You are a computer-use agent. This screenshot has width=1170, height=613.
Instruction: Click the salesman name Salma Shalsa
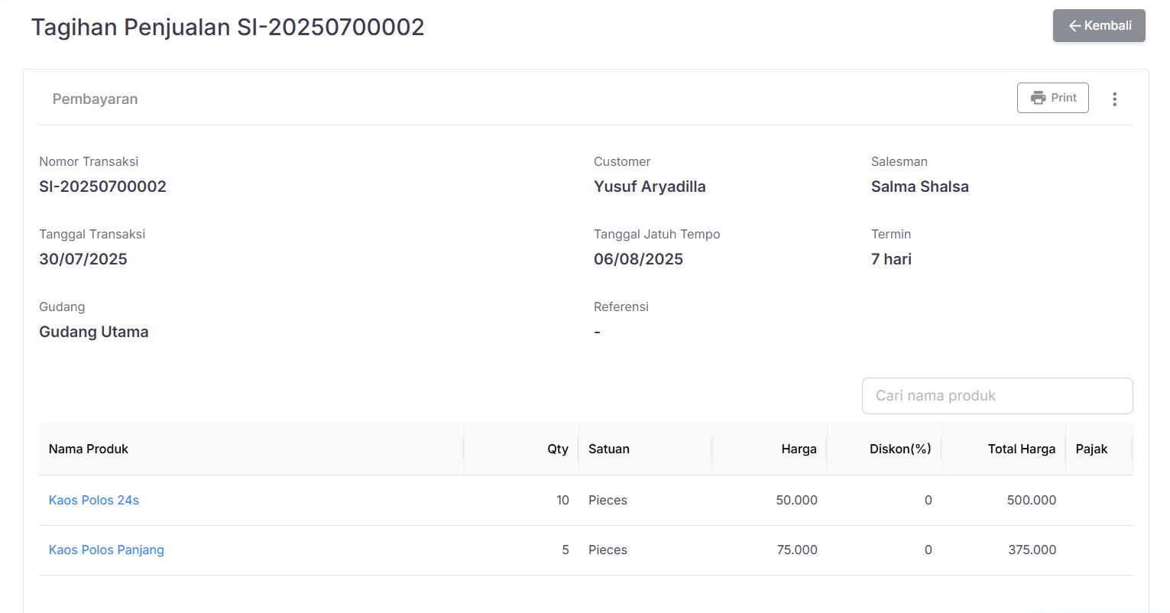pos(919,186)
